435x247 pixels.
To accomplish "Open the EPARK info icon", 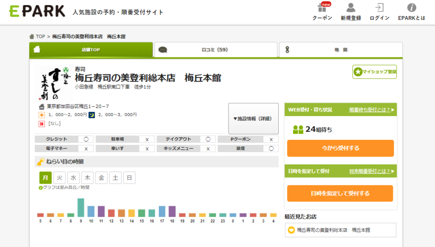I will click(411, 8).
